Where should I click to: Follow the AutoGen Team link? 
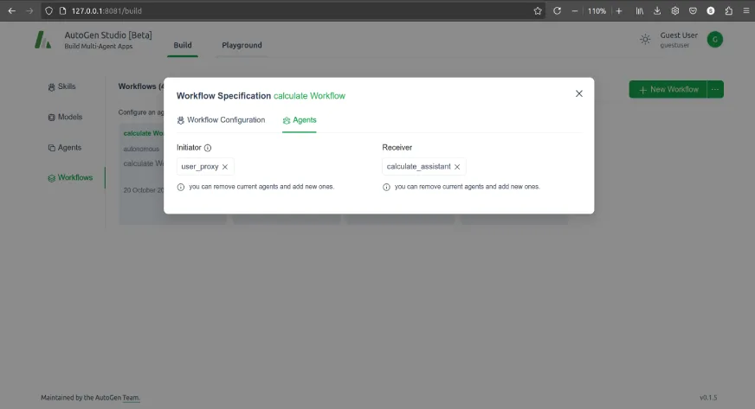[x=131, y=398]
